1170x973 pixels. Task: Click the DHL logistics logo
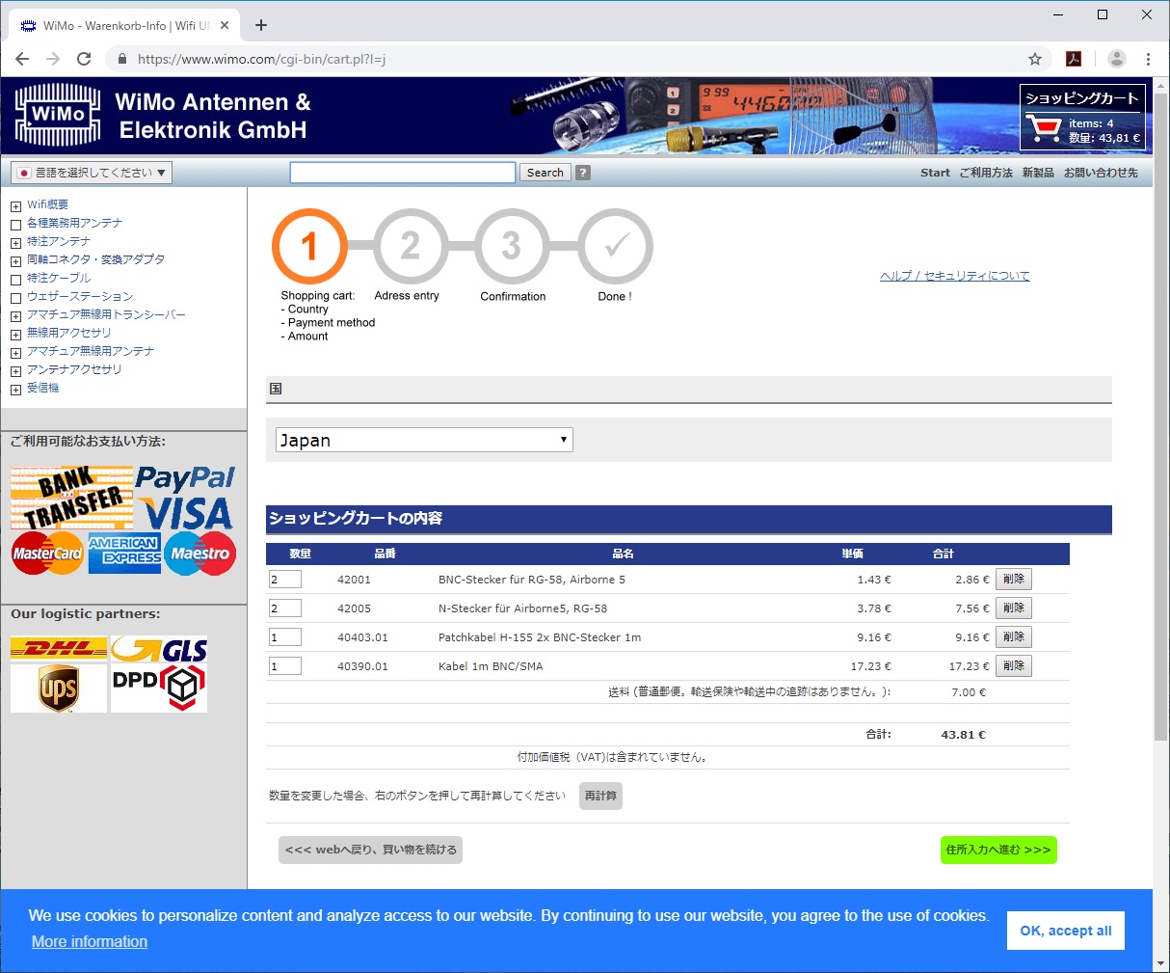pos(59,649)
